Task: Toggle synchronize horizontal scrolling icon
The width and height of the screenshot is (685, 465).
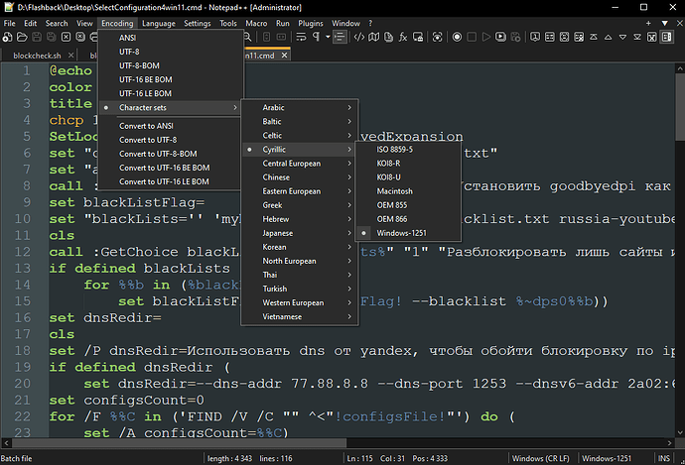Action: [x=281, y=37]
